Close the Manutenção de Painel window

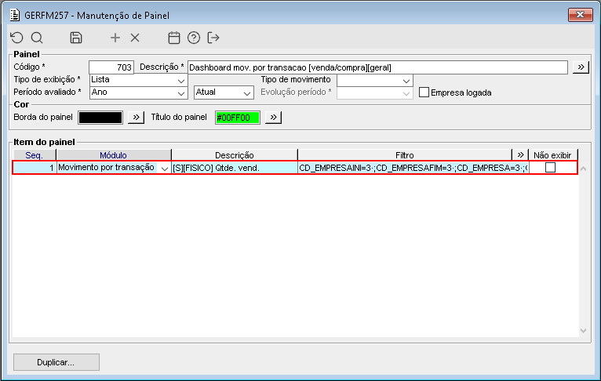580,15
